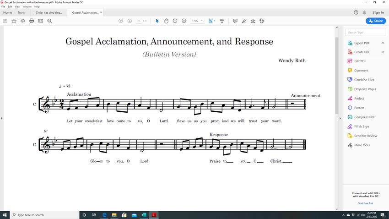Screen dimensions: 389x219
Task: Add a sticky note comment
Action: (x=235, y=21)
